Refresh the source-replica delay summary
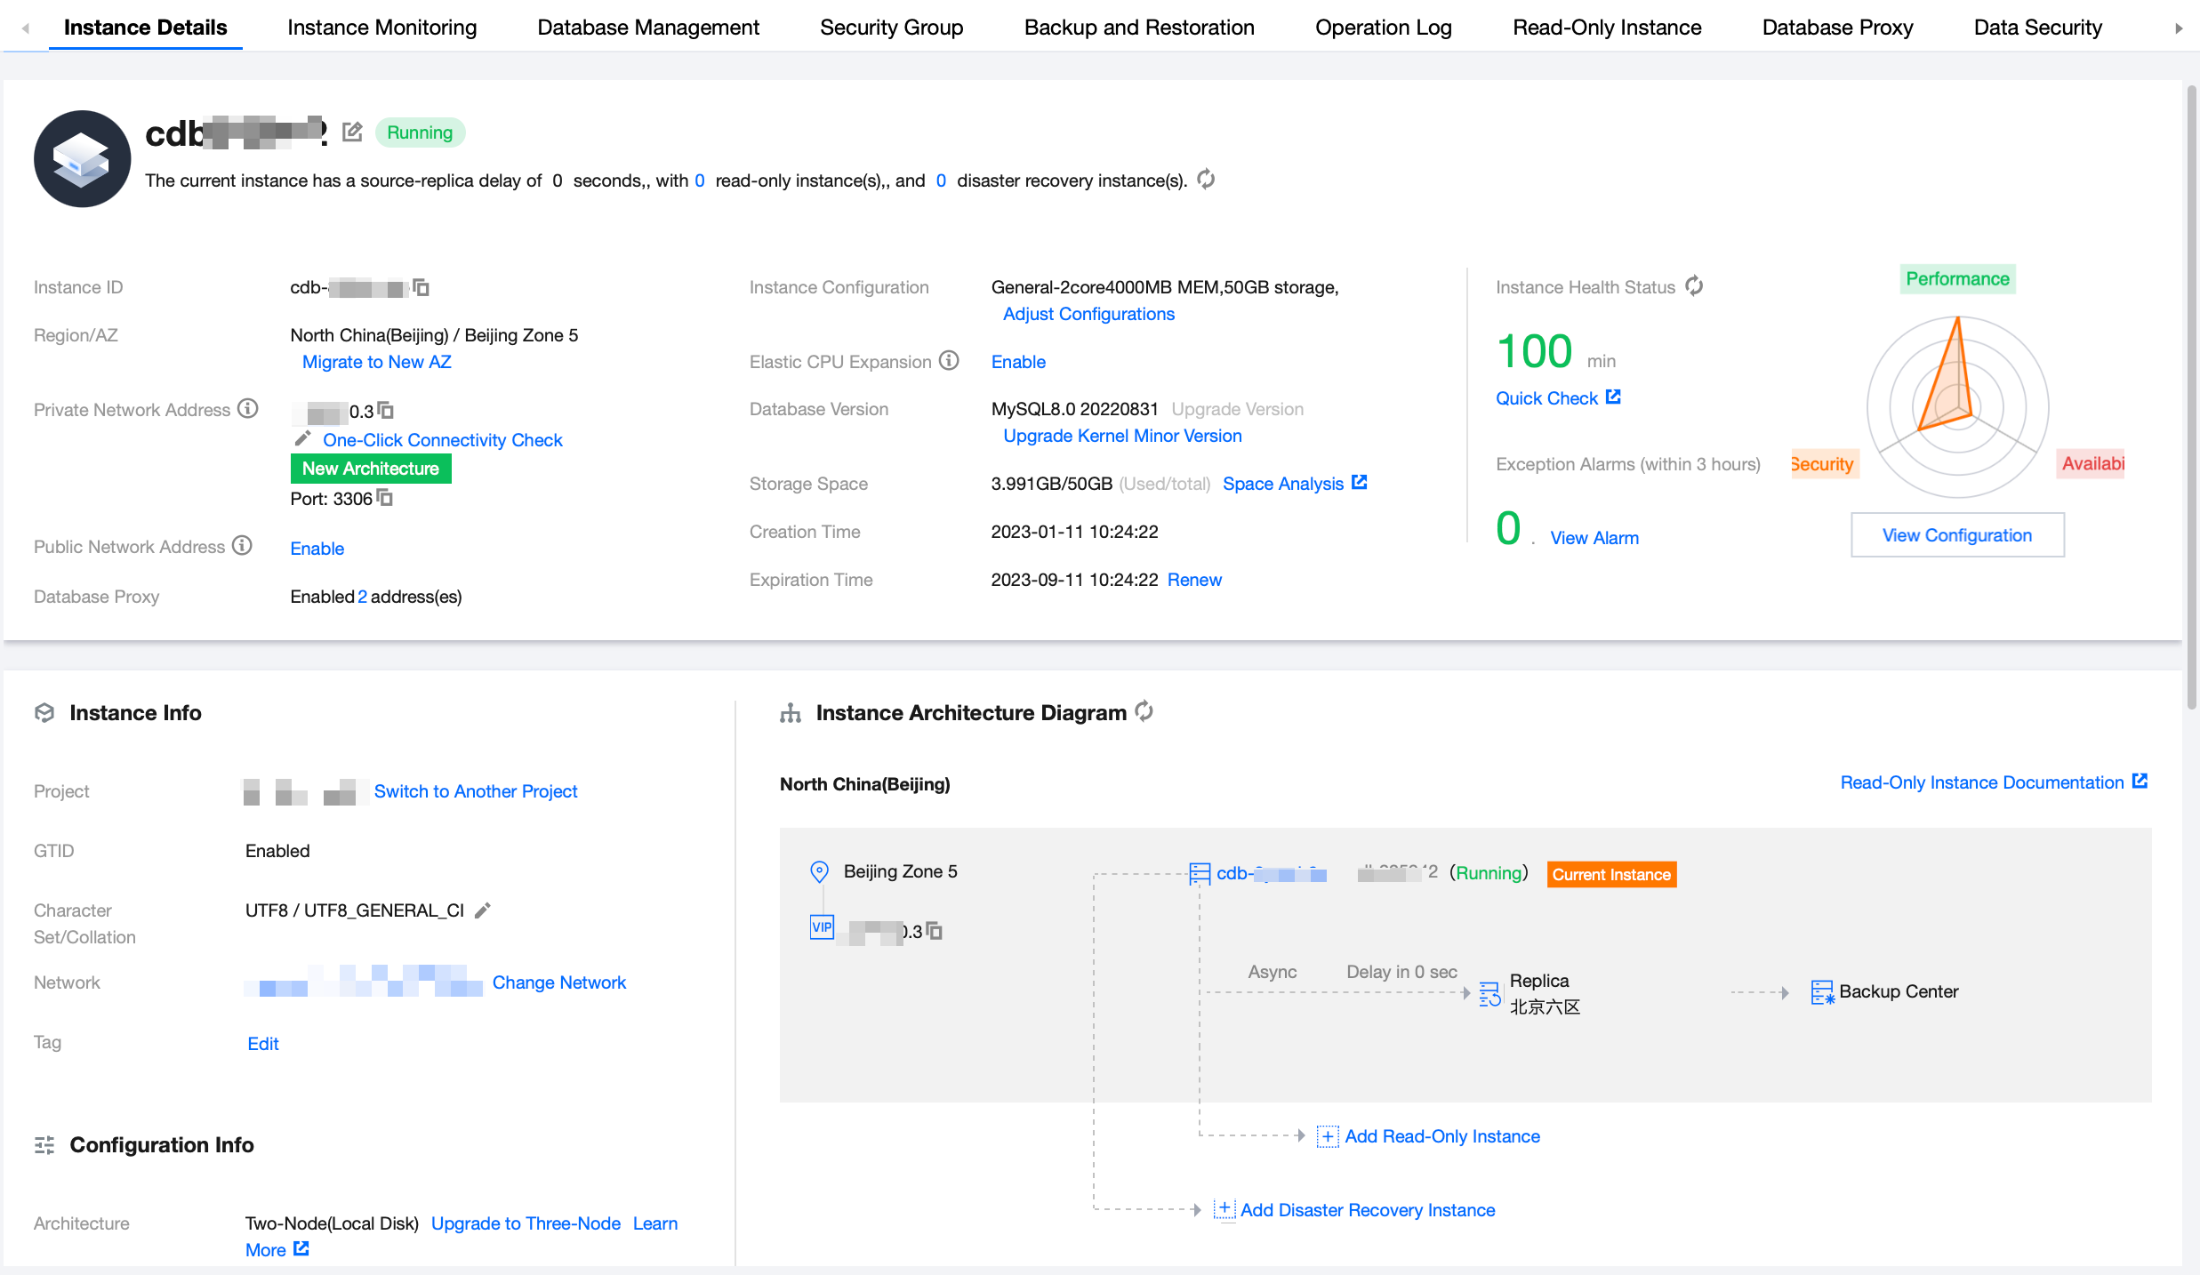The height and width of the screenshot is (1275, 2200). (1206, 180)
